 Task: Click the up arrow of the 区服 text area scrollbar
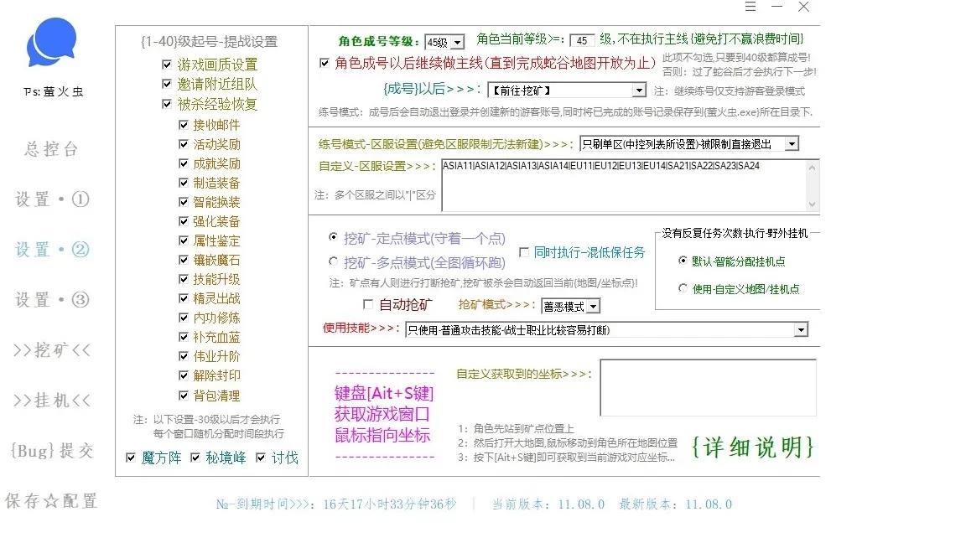pos(812,168)
